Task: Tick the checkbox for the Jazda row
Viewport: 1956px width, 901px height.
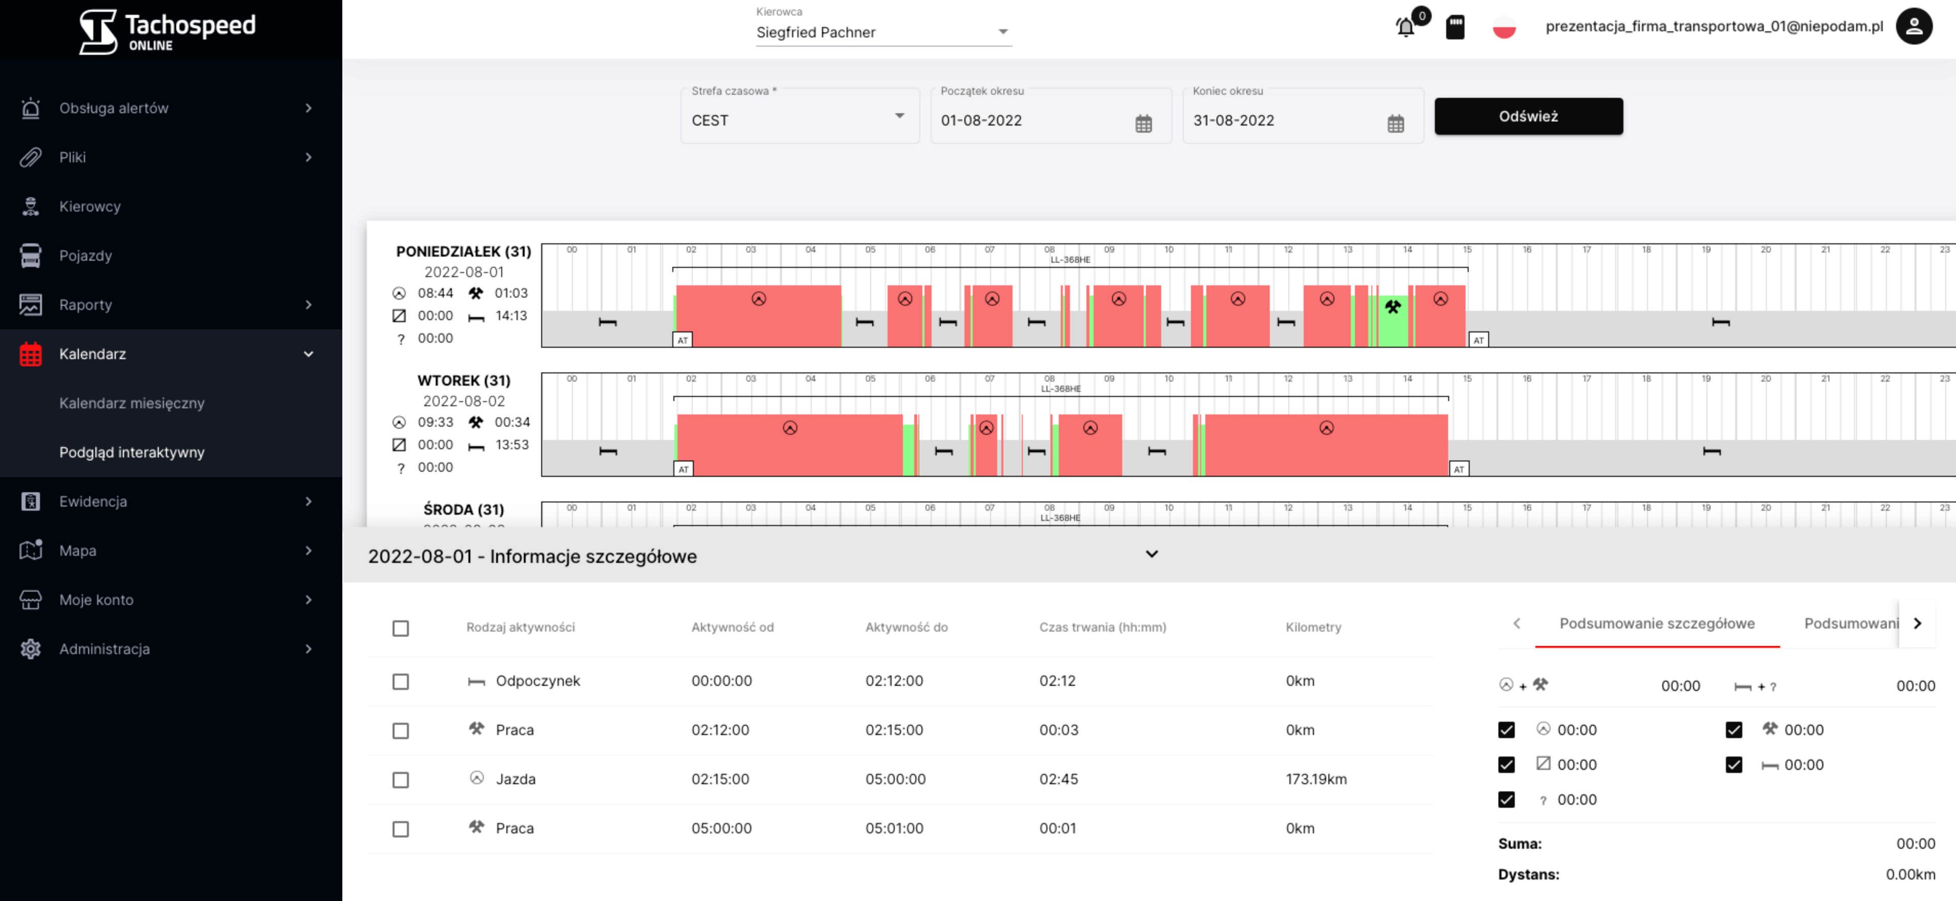Action: (401, 780)
